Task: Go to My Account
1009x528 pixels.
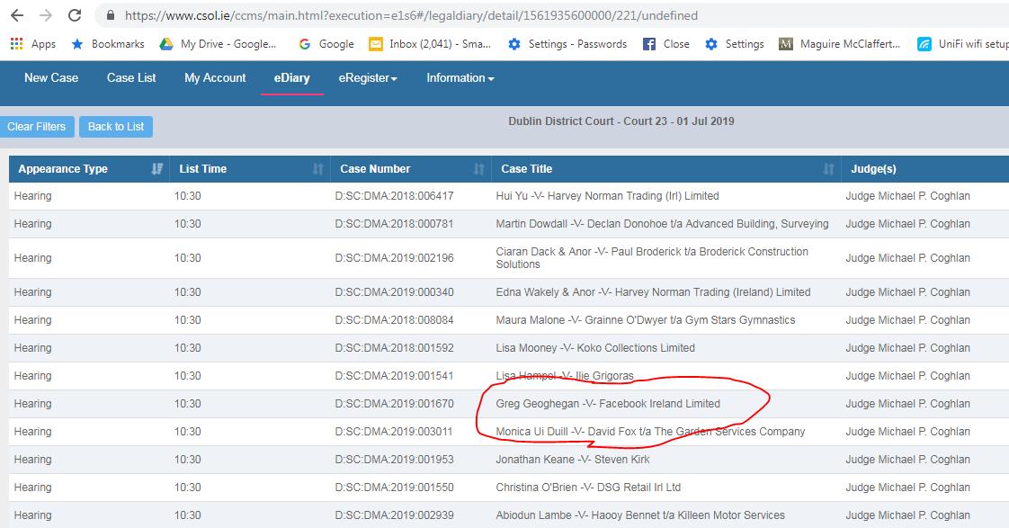Action: [x=215, y=78]
